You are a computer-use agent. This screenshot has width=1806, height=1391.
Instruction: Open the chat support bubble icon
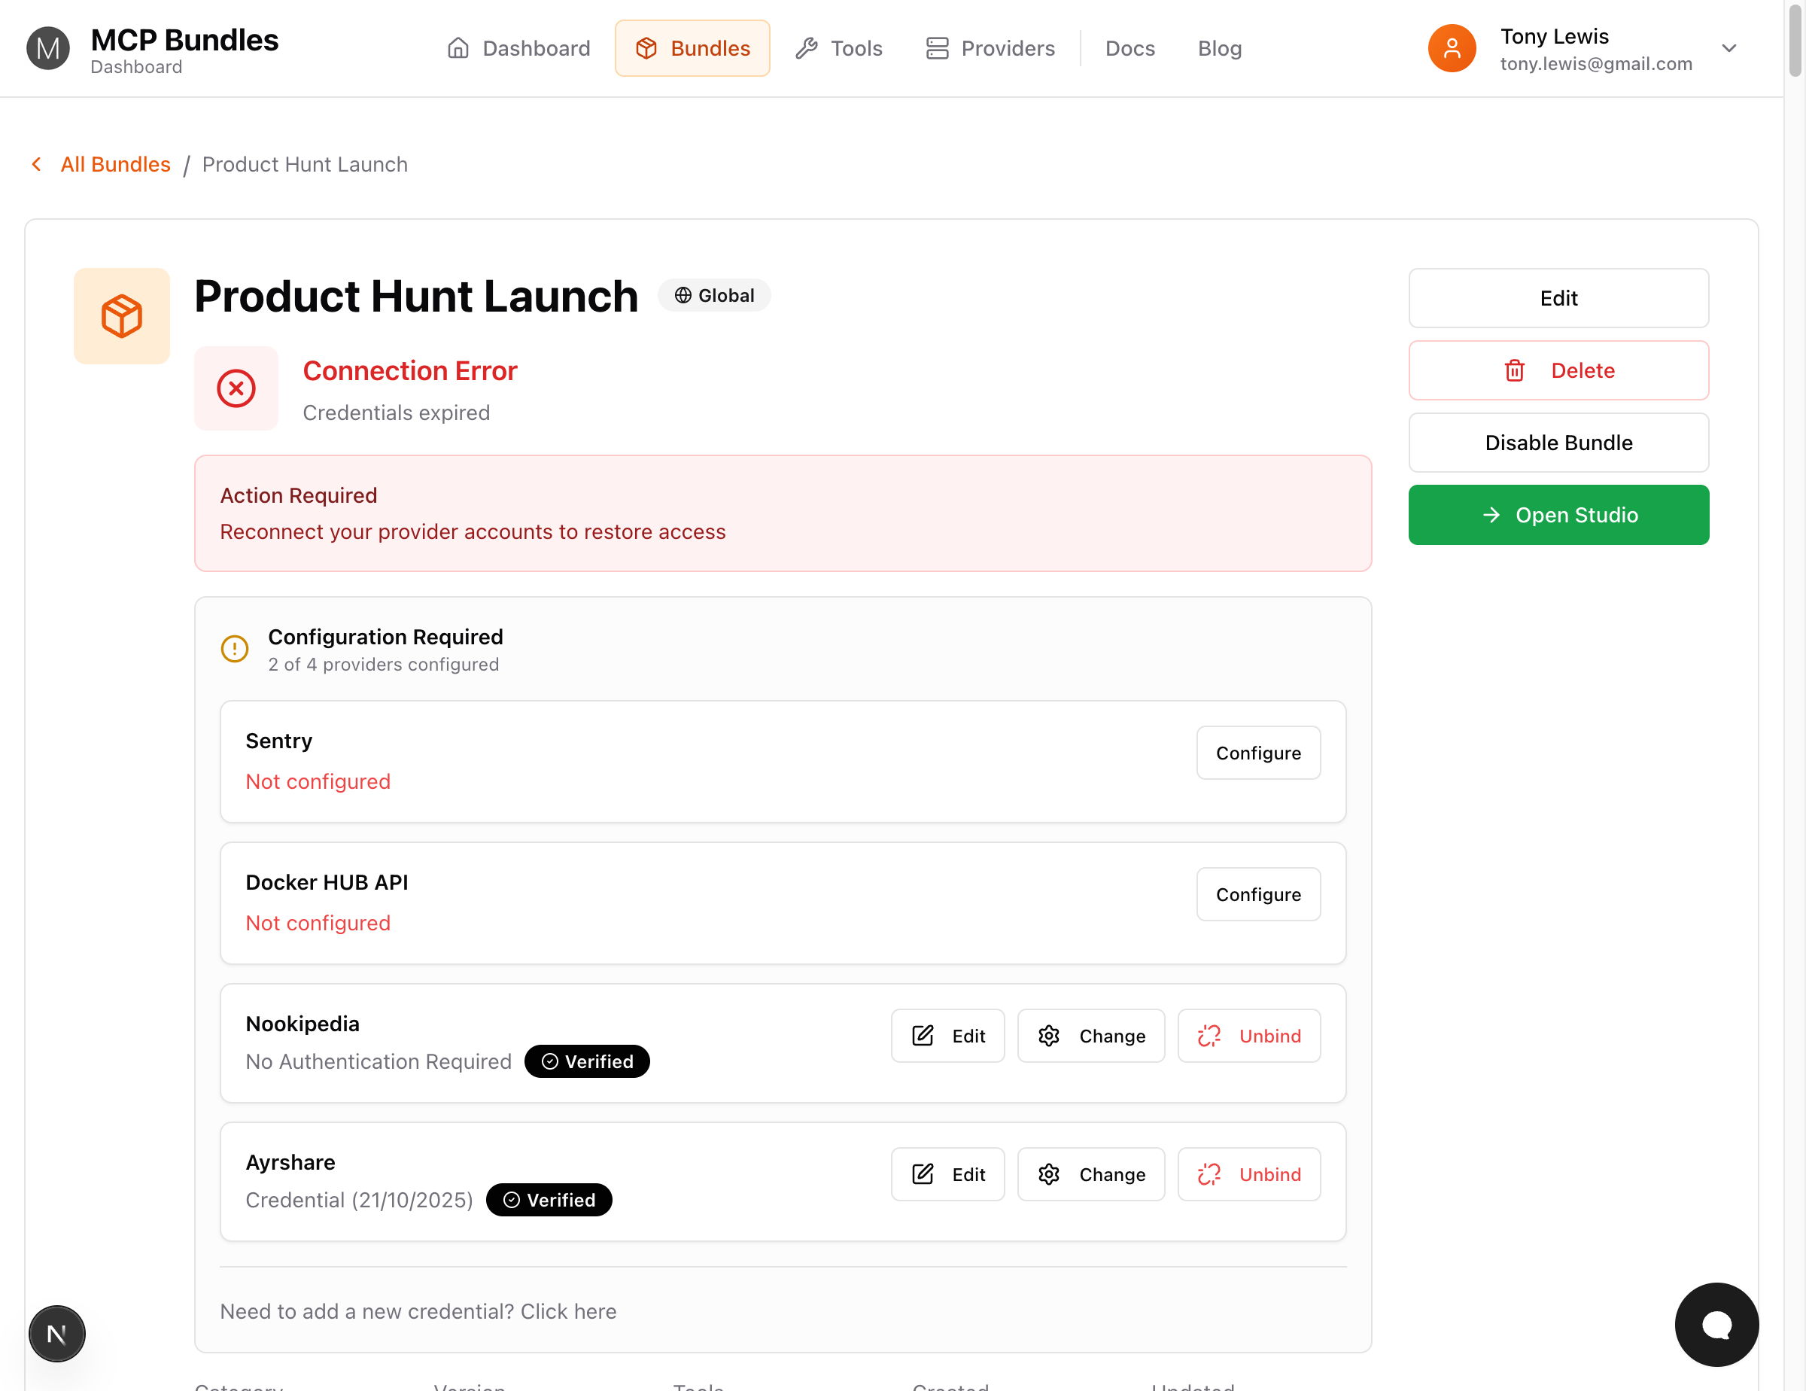pos(1716,1325)
